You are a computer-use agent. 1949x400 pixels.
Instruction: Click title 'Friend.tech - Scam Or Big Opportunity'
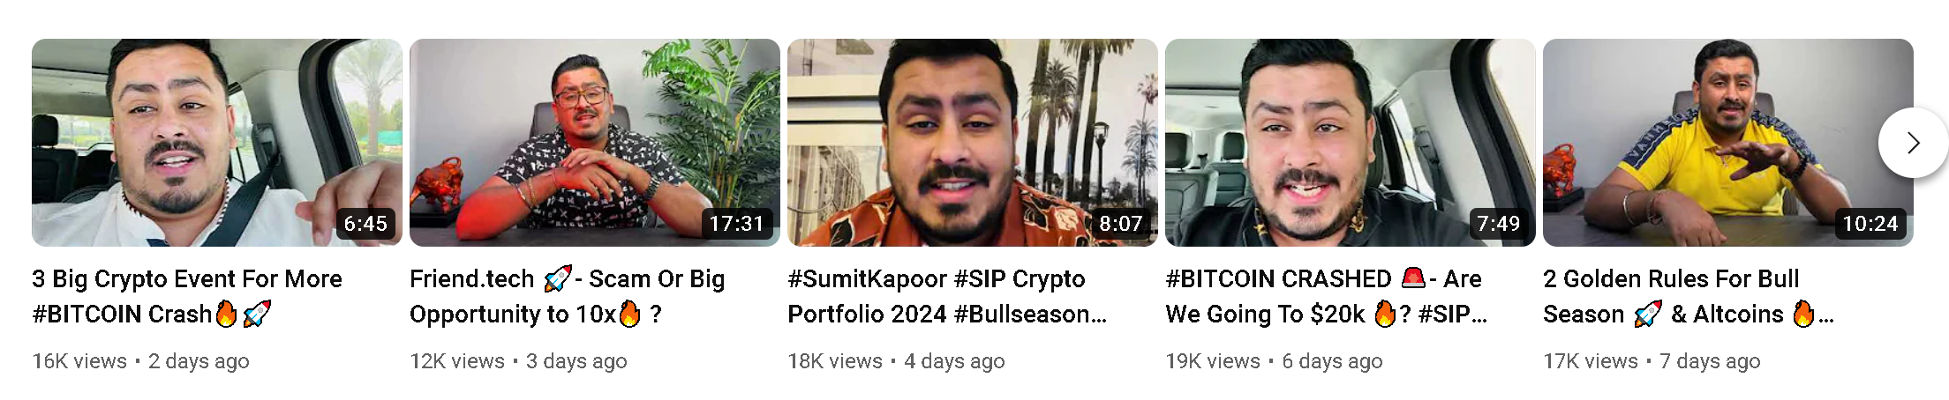point(568,296)
